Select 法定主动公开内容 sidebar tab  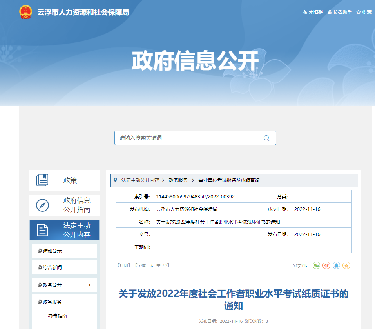click(65, 230)
